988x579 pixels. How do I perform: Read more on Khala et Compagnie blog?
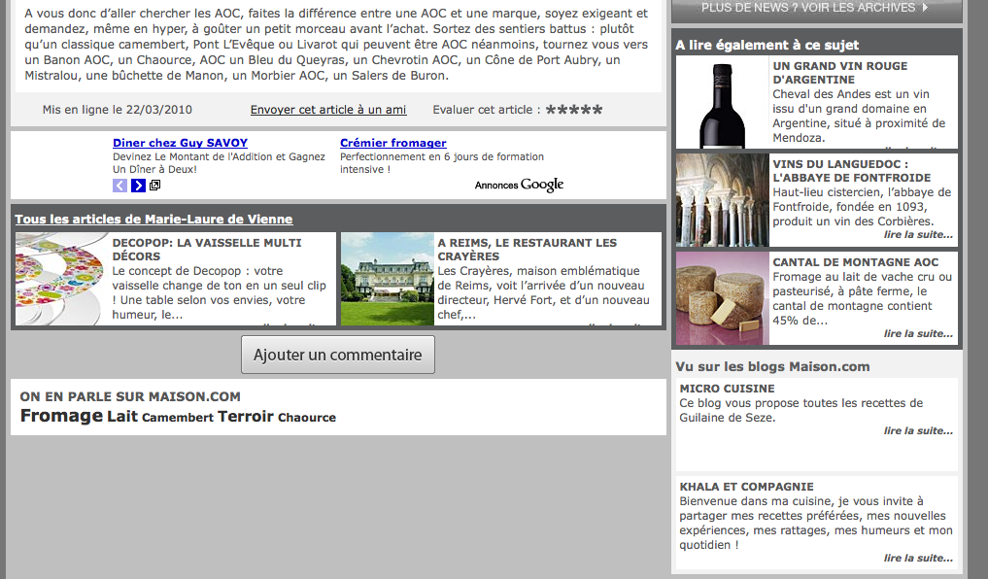point(917,558)
